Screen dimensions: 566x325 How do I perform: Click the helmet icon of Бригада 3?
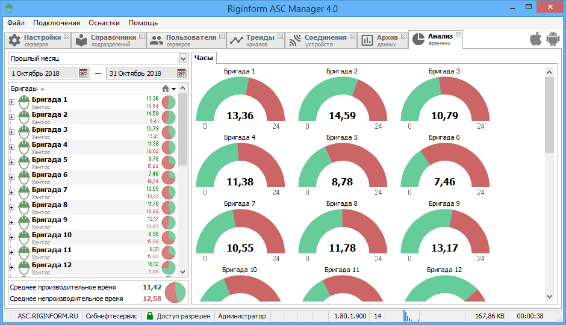pos(24,131)
